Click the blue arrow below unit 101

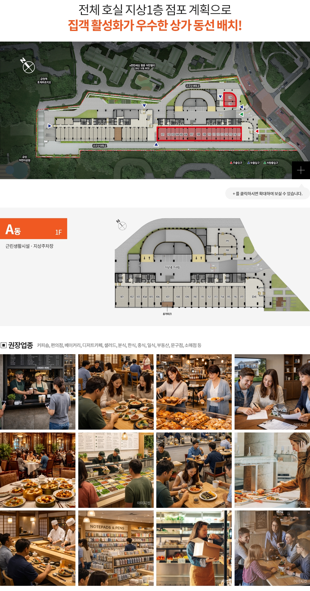coord(156,144)
